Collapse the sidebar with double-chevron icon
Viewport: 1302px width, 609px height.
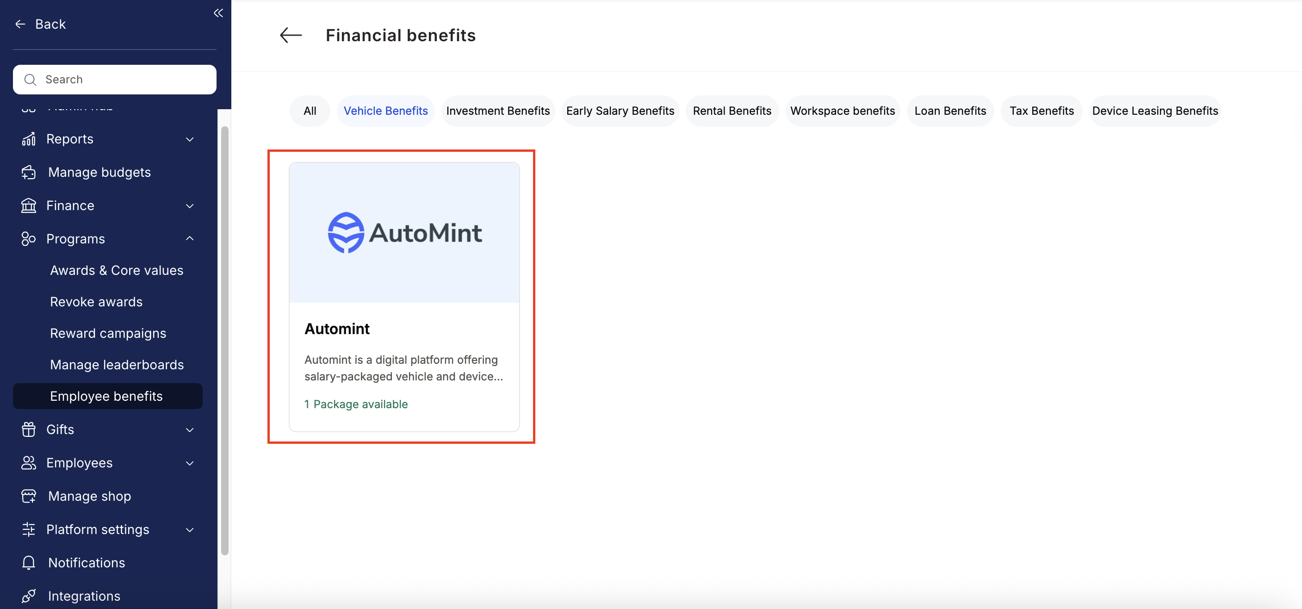(x=218, y=13)
